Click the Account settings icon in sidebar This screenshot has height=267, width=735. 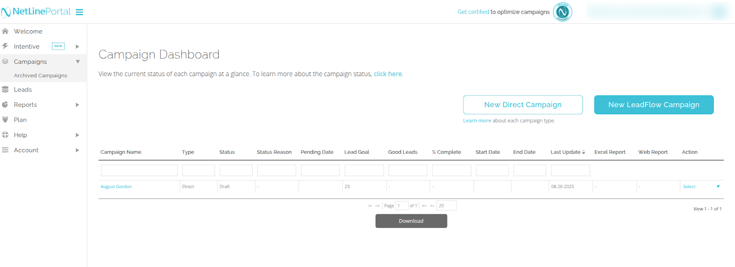[x=6, y=150]
